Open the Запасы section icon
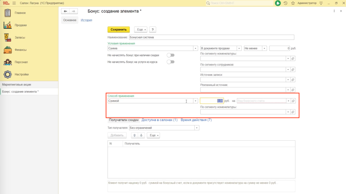Screen dimensions: 346x194 [x=7, y=38]
